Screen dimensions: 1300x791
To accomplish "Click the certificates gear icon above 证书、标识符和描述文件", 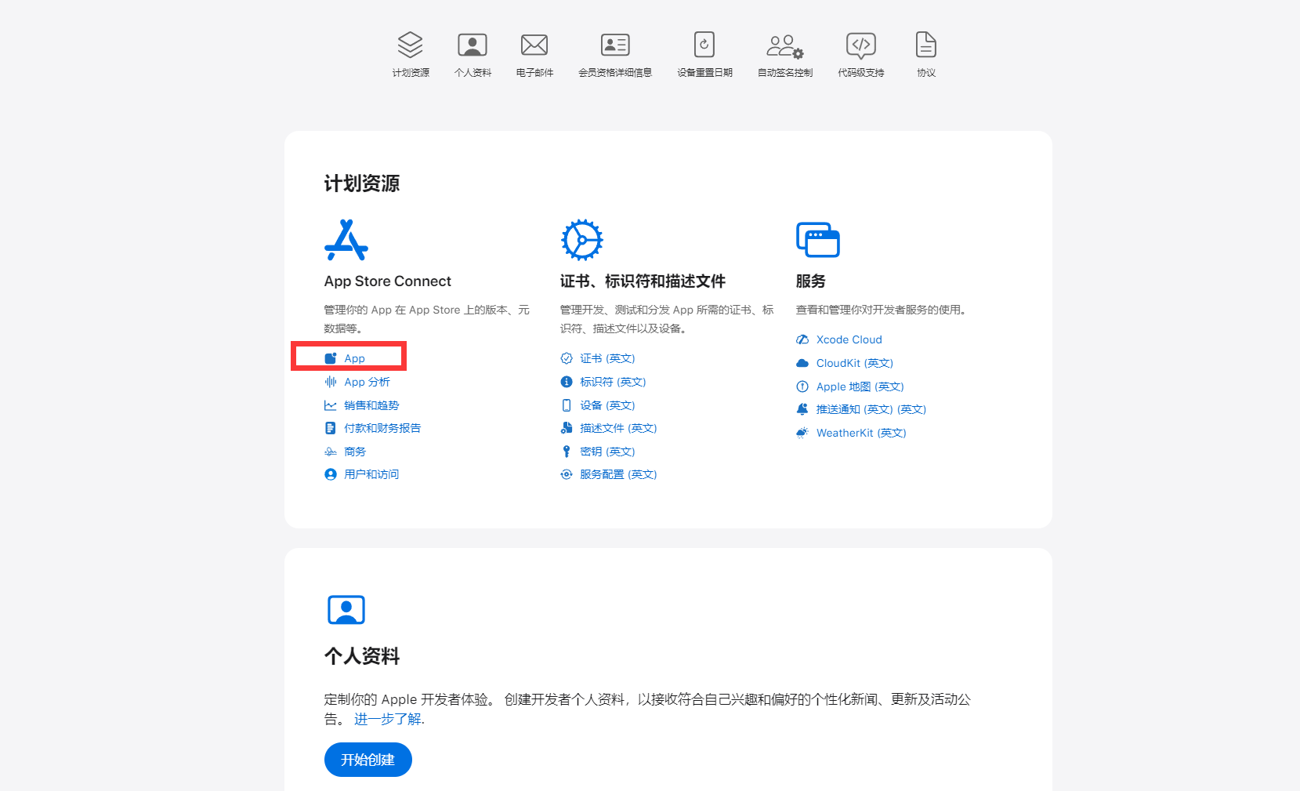I will (582, 240).
